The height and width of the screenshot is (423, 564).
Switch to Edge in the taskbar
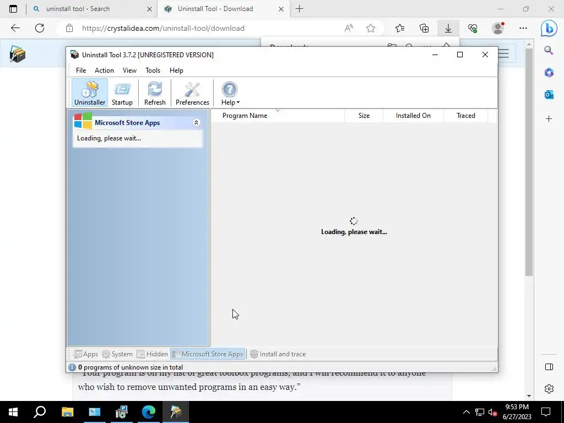[x=149, y=412]
